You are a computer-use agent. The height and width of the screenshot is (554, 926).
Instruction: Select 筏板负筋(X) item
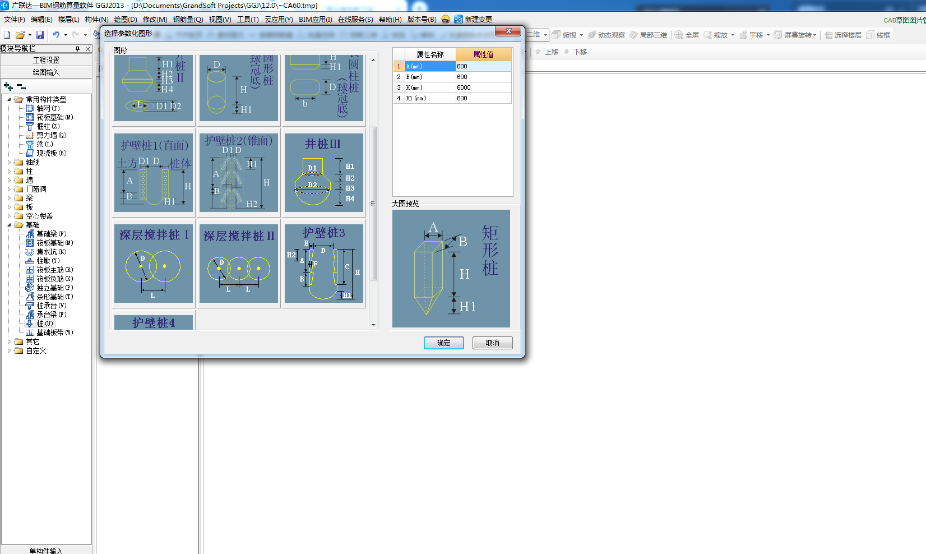tap(55, 279)
